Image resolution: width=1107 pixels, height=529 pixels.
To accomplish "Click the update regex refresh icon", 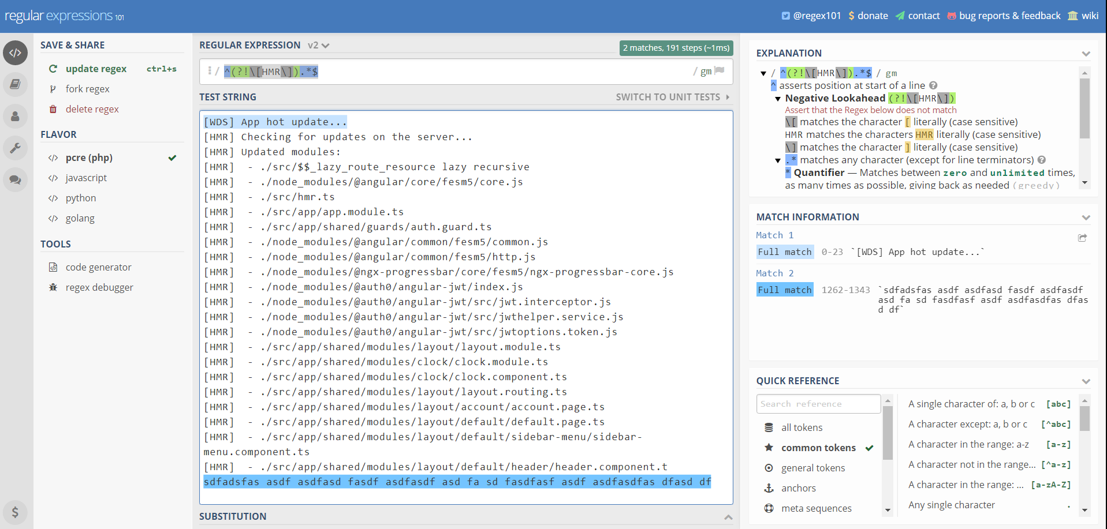I will pyautogui.click(x=53, y=69).
